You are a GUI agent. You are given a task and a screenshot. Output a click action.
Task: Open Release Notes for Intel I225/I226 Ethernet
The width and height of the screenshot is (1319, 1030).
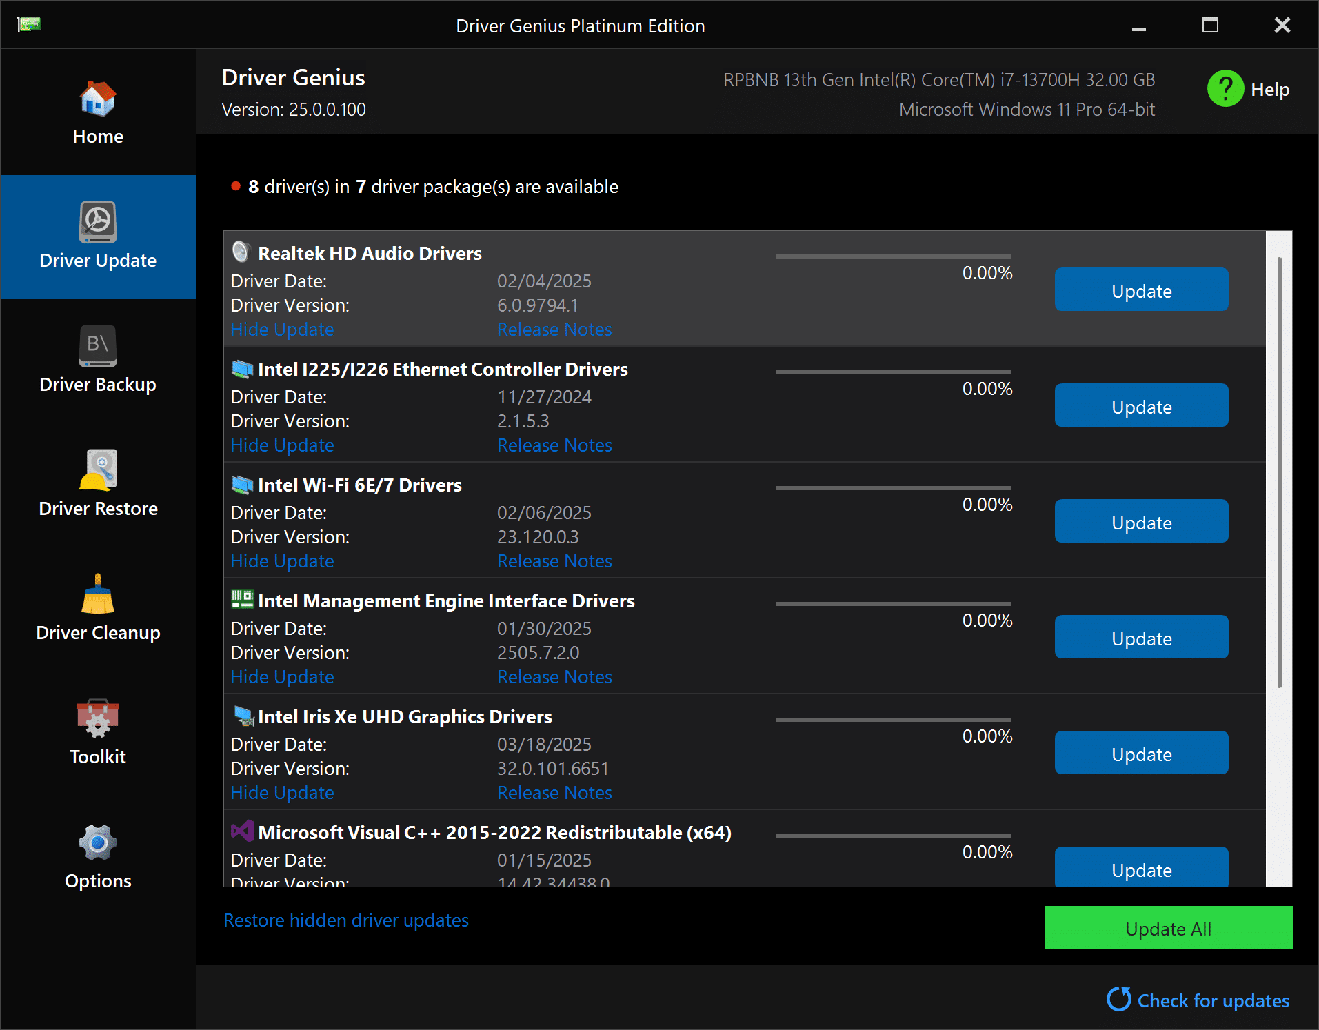pyautogui.click(x=554, y=445)
